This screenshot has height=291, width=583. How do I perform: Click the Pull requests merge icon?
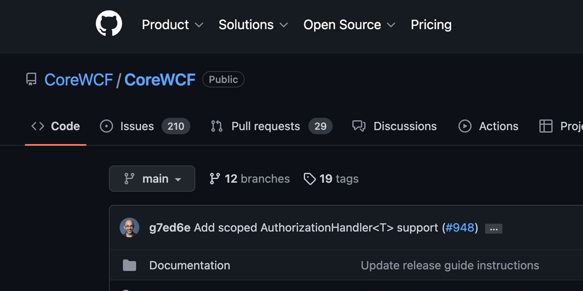tap(216, 126)
